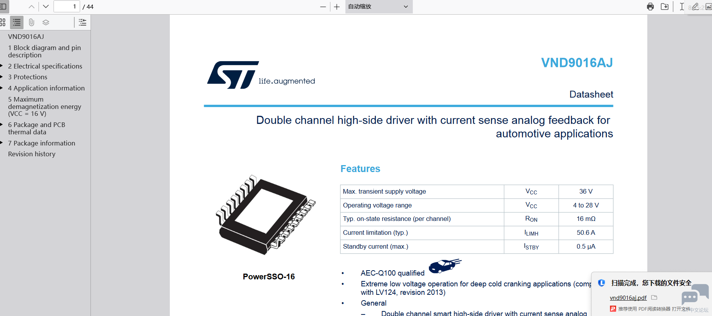712x316 pixels.
Task: Print the PDF document
Action: coord(650,7)
